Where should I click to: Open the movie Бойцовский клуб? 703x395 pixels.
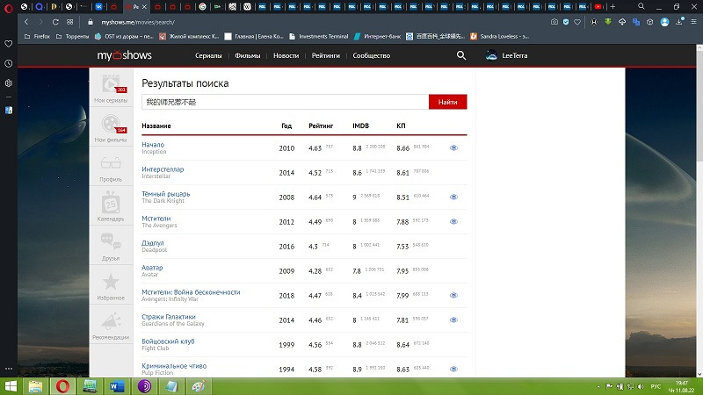[168, 341]
